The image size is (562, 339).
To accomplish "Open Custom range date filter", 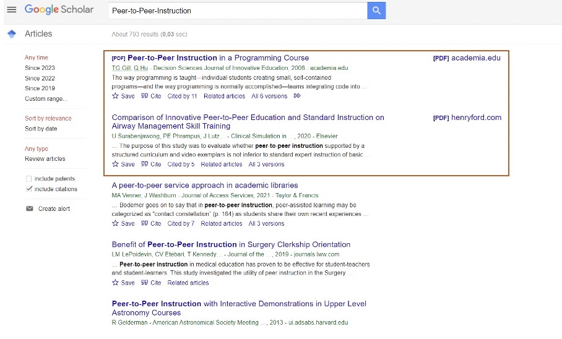I will tap(46, 99).
